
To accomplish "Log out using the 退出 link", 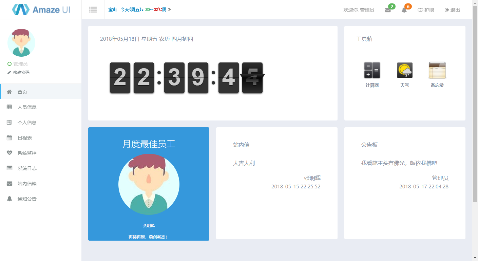I will coord(452,10).
